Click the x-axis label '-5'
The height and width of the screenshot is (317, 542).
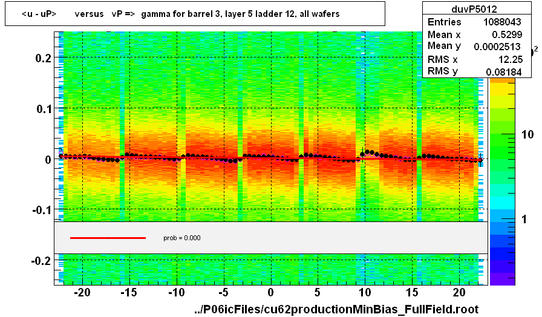point(223,292)
